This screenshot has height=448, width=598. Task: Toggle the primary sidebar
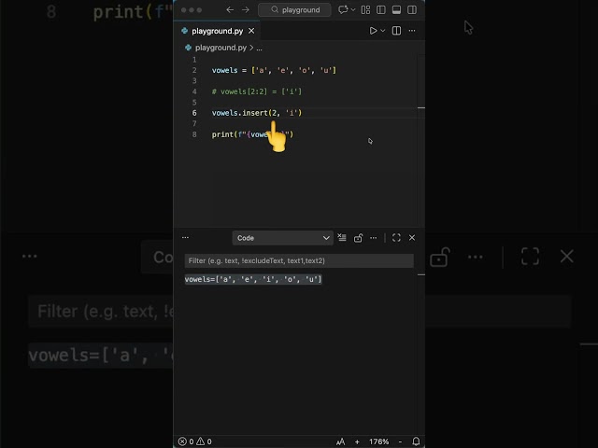[381, 10]
